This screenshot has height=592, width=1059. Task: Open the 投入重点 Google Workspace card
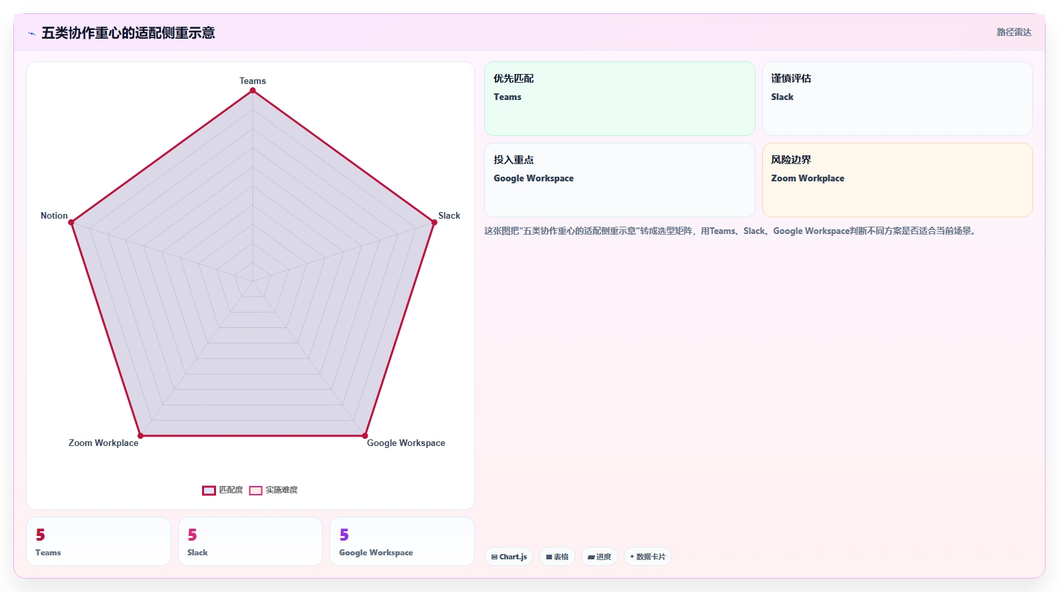[620, 180]
